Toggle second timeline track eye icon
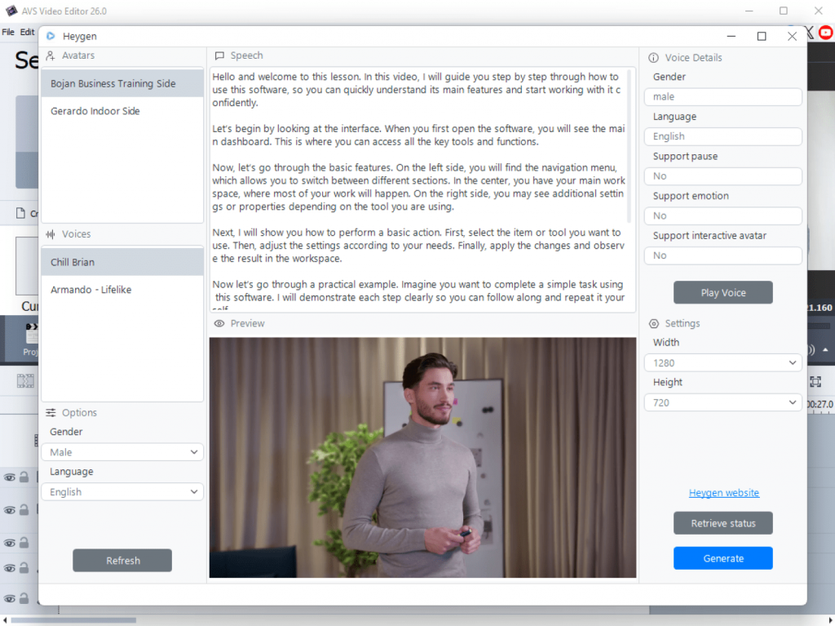835x626 pixels. point(10,510)
